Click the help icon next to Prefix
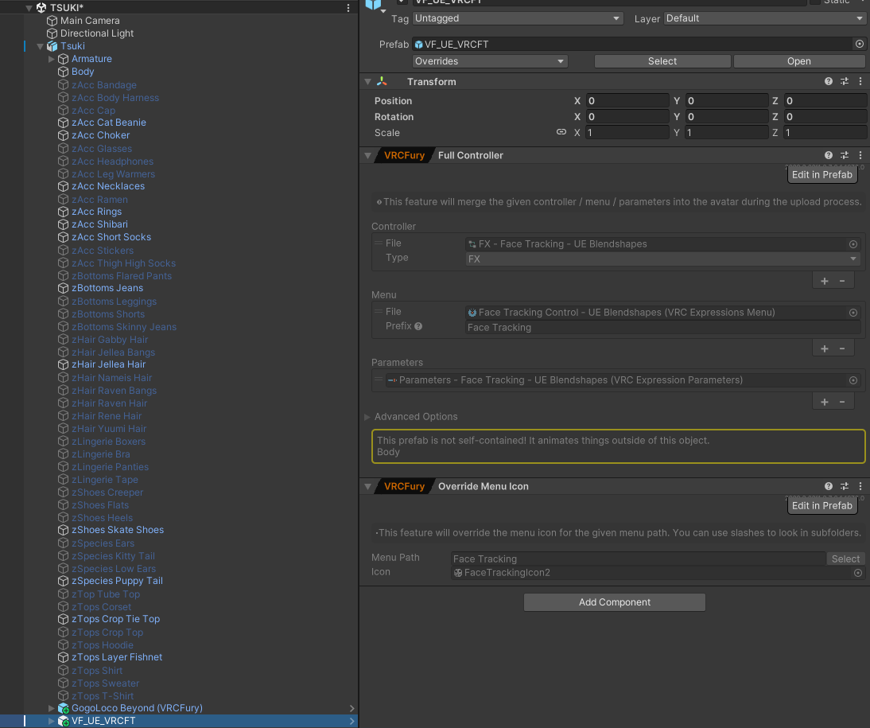Screen dimensions: 870x728 coord(418,326)
